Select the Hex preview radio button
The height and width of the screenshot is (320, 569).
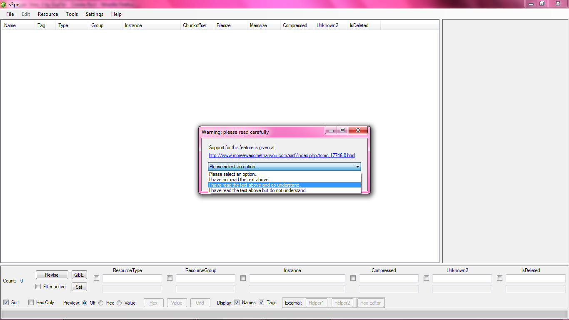(100, 302)
